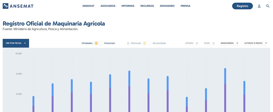
Task: Open the ULTIMOS 12 MESES dropdown
Action: 255,43
